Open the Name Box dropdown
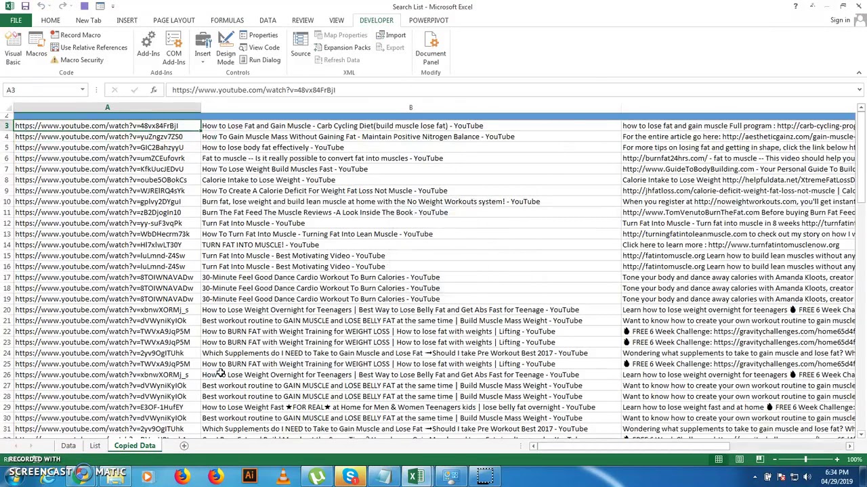The image size is (867, 487). (x=83, y=90)
